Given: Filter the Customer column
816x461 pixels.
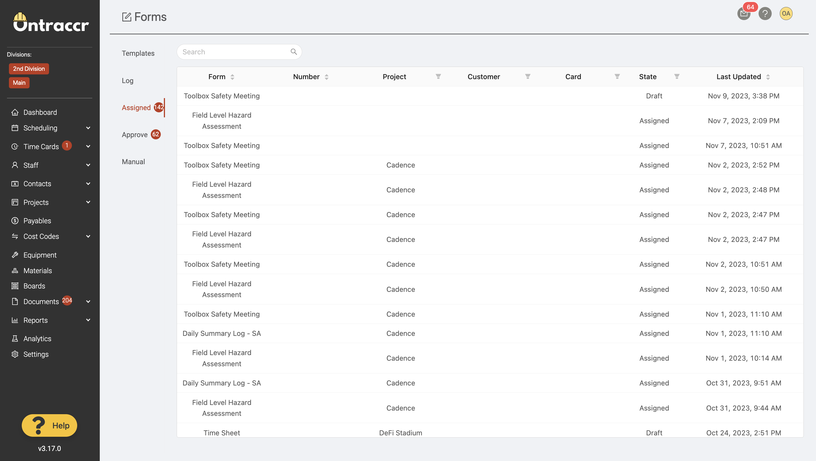Looking at the screenshot, I should (x=528, y=76).
